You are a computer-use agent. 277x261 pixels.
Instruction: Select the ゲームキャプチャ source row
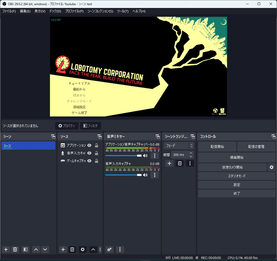point(80,161)
